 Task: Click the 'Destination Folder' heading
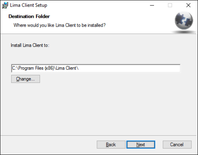(x=29, y=16)
